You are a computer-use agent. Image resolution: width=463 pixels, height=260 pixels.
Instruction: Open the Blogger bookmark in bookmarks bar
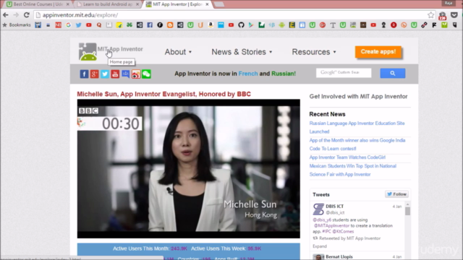[170, 25]
